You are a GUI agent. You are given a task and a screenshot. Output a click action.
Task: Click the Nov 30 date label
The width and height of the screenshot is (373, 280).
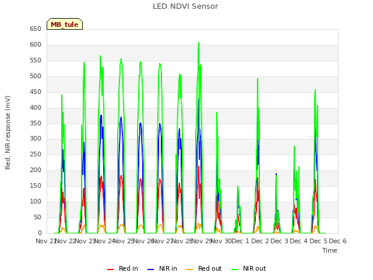(x=221, y=241)
